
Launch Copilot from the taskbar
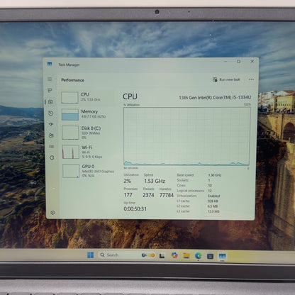(174, 255)
